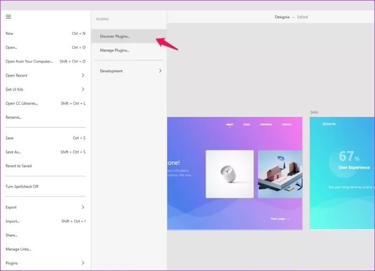Expand the Development submenu arrow
Image resolution: width=375 pixels, height=271 pixels.
(x=160, y=71)
